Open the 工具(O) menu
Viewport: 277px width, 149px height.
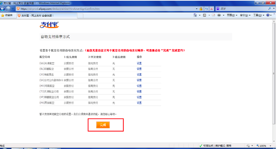tap(259, 15)
